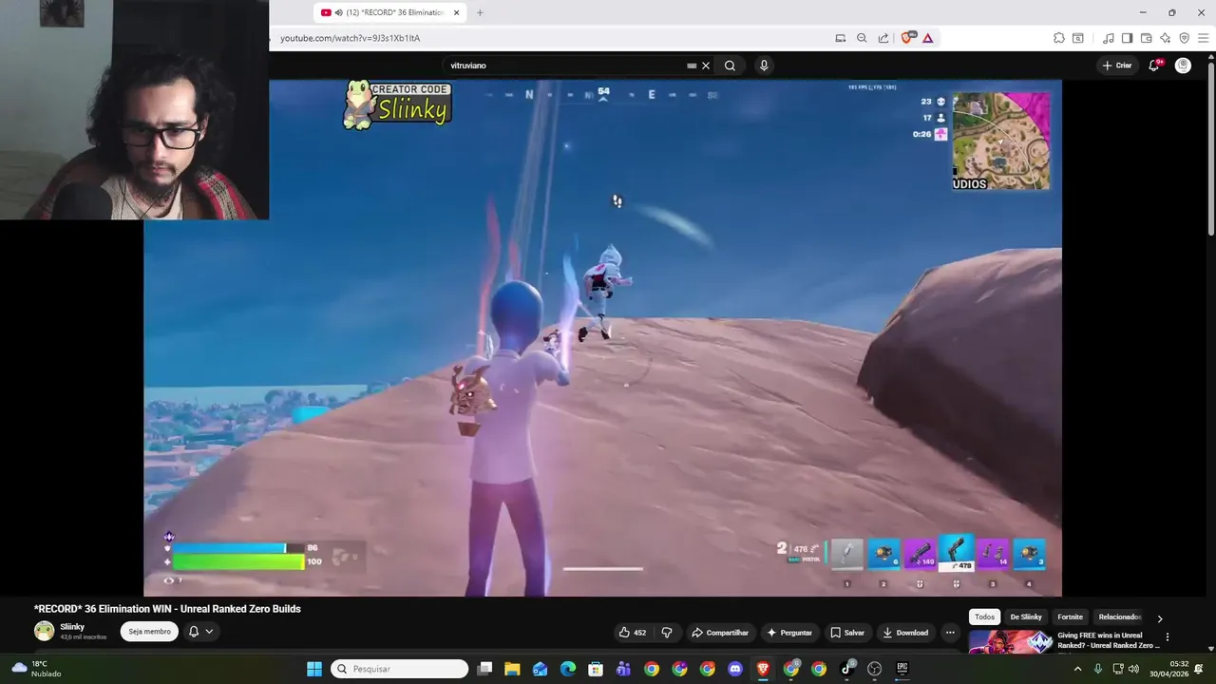The image size is (1216, 684).
Task: Select the Fortnite filter chip
Action: pyautogui.click(x=1070, y=617)
